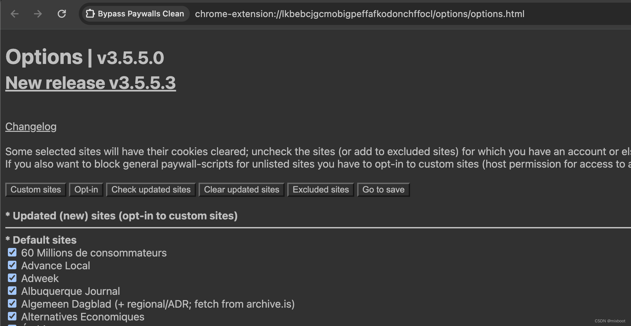This screenshot has height=326, width=631.
Task: Open Excluded sites
Action: point(320,190)
